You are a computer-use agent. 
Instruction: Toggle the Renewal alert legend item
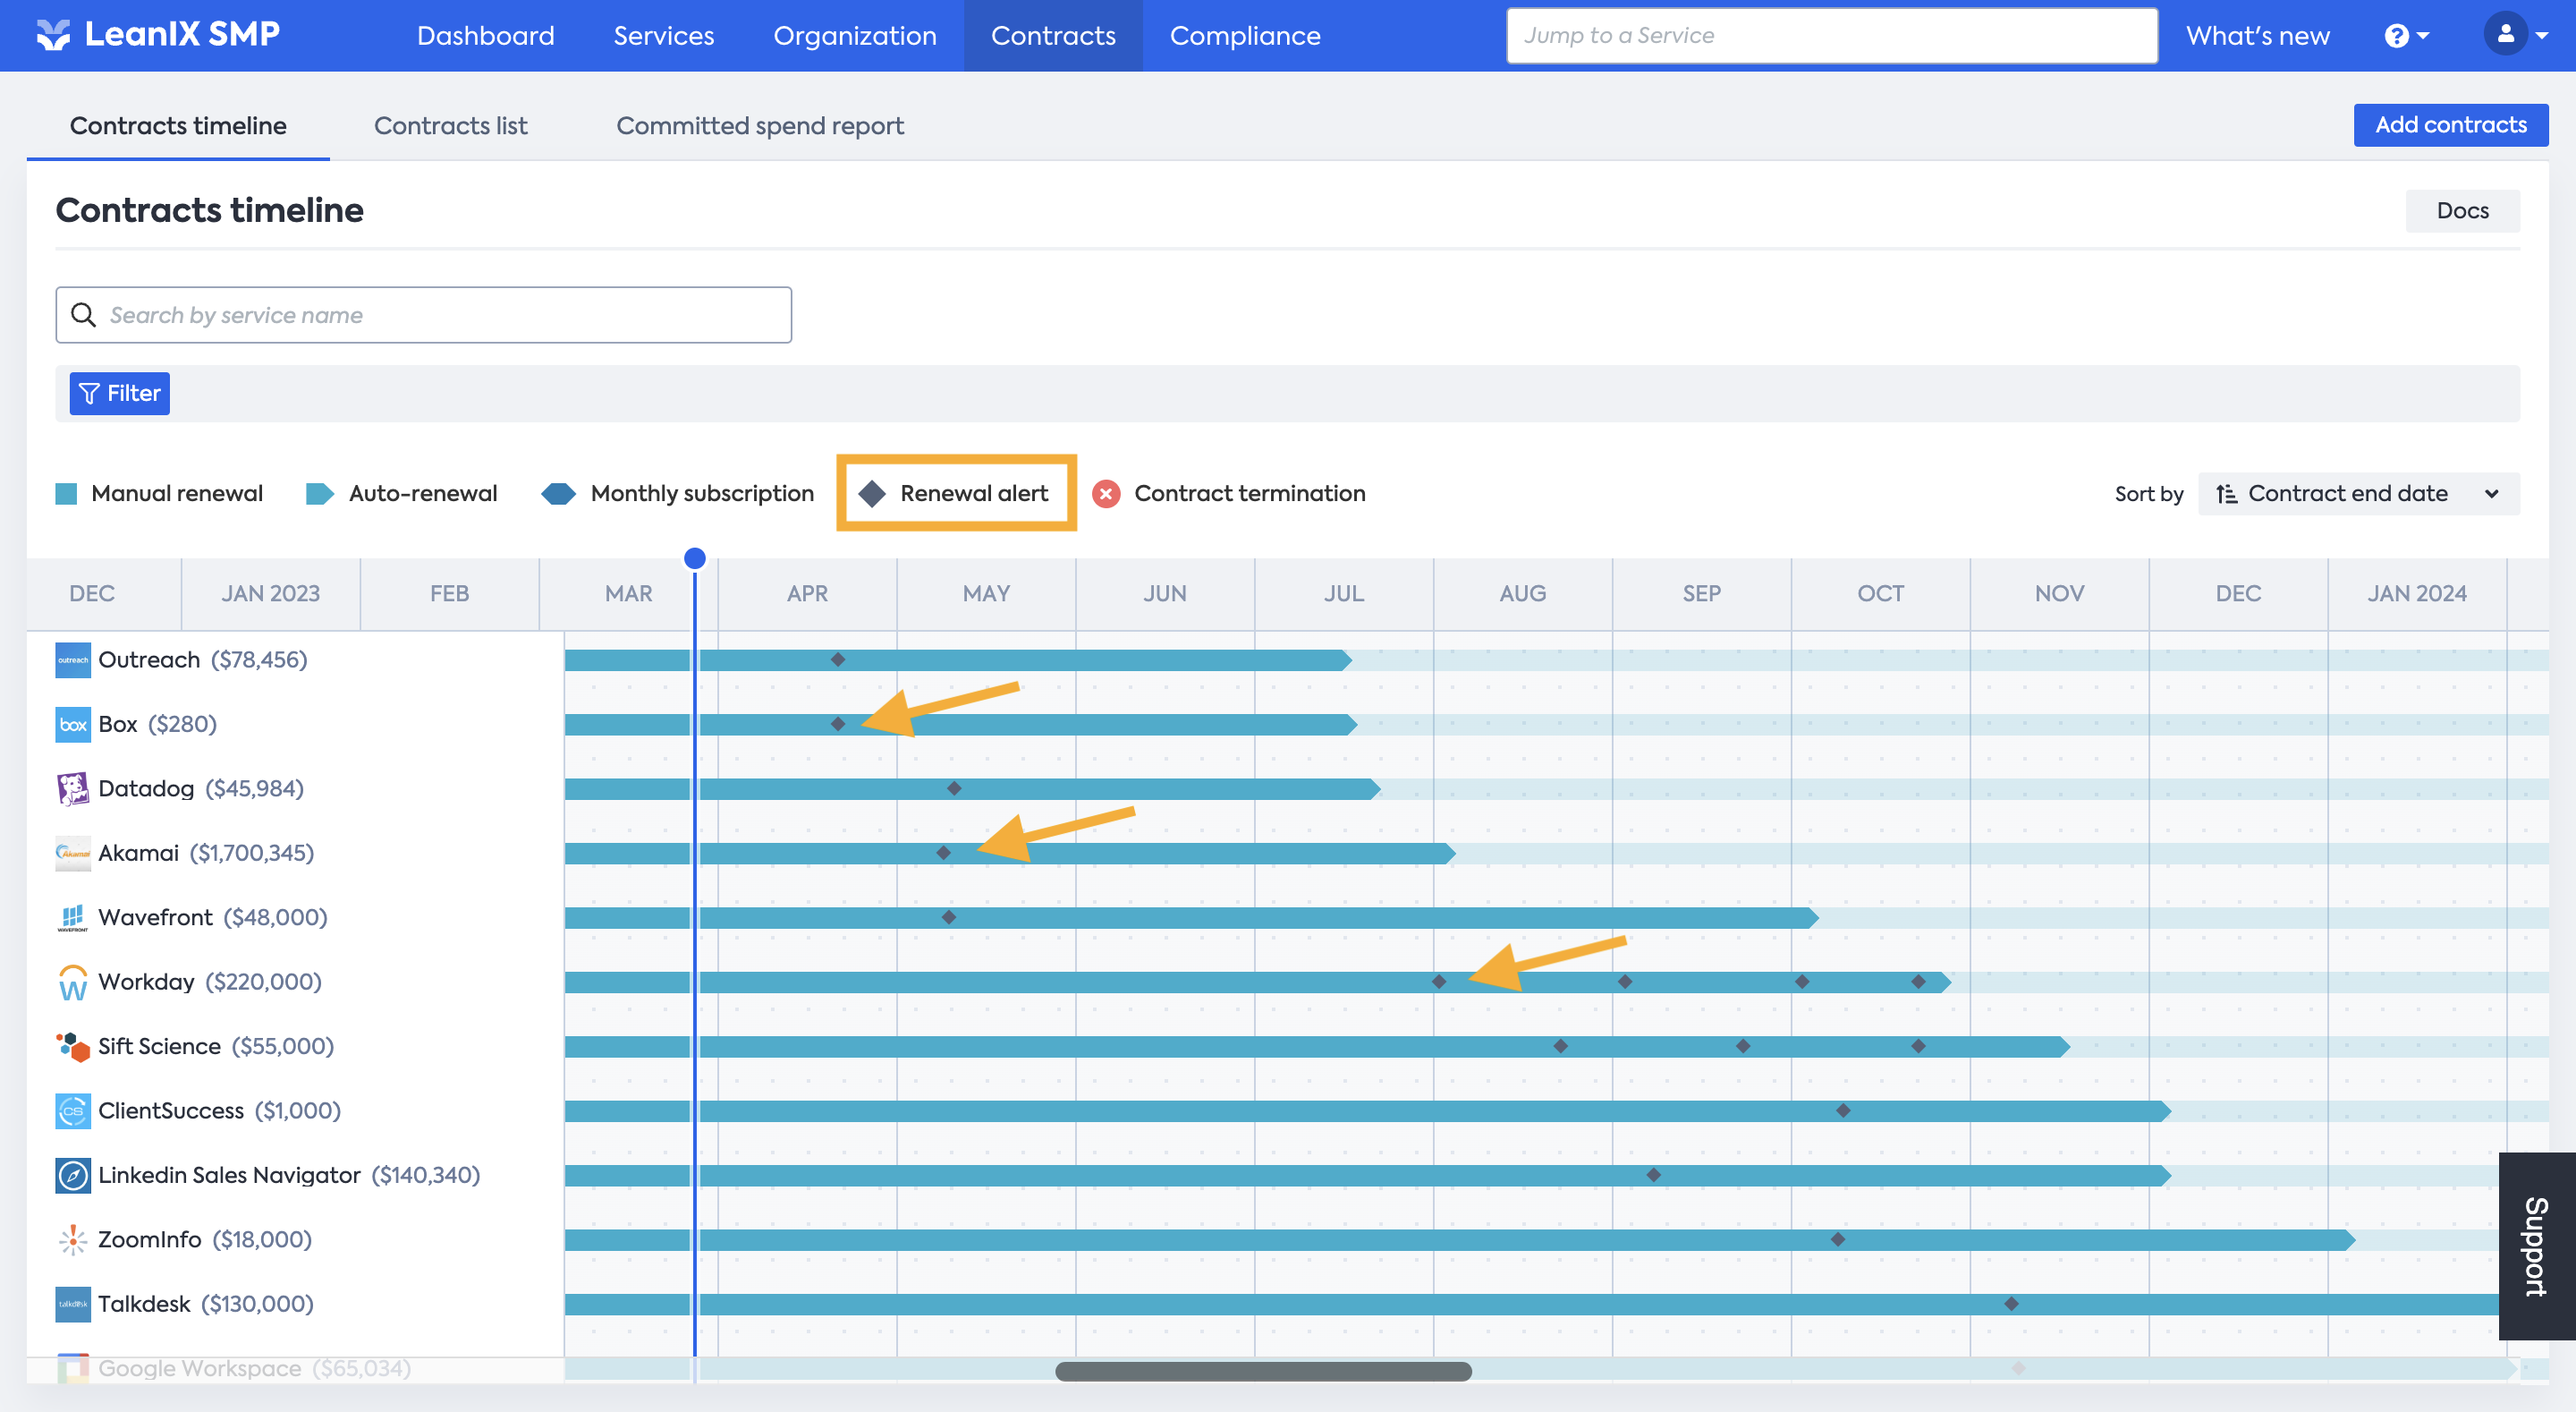[x=956, y=493]
